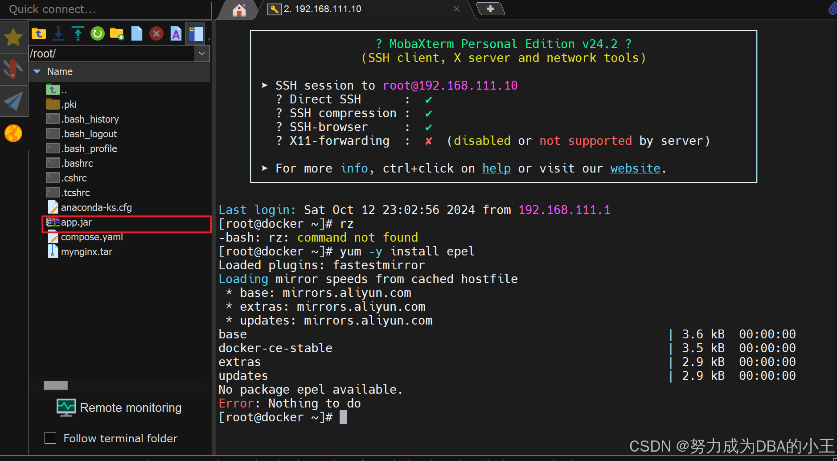Click the website link in banner

point(636,169)
